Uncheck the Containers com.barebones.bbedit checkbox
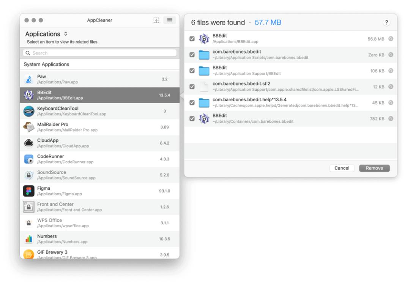410x285 pixels. click(x=192, y=118)
